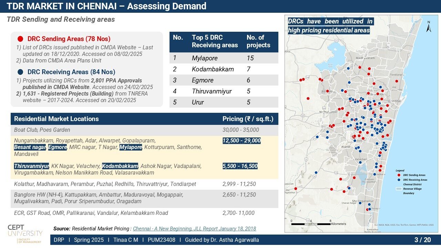Select the Kodambakkam table cell
Viewport: 441px width, 248px height.
pyautogui.click(x=213, y=69)
